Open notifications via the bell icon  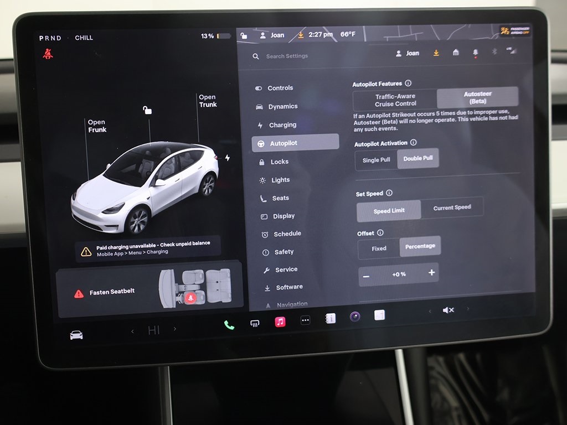coord(475,53)
